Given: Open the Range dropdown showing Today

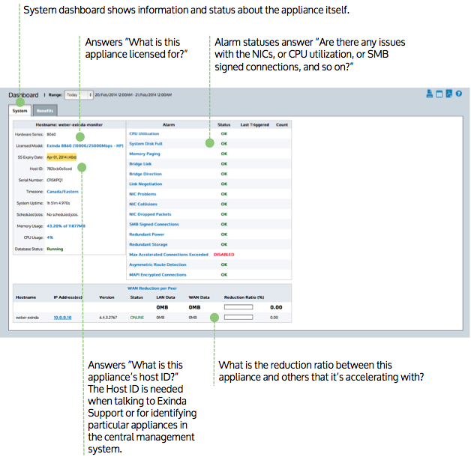Looking at the screenshot, I should point(79,95).
